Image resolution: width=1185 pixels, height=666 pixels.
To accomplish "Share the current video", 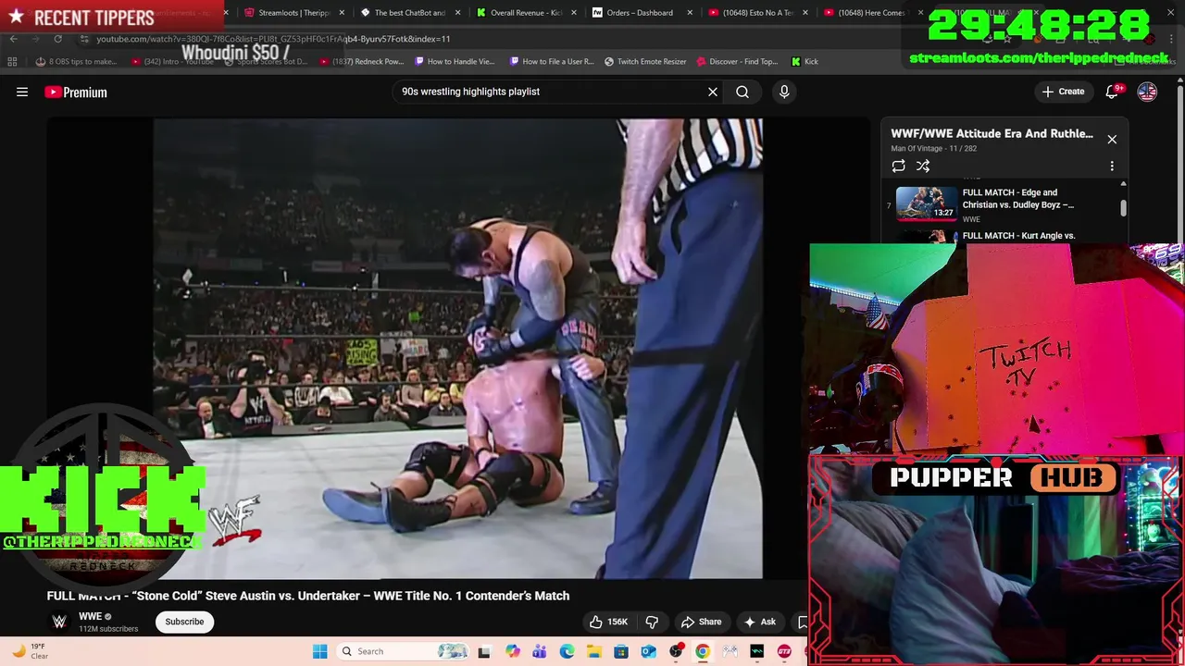I will [x=701, y=622].
